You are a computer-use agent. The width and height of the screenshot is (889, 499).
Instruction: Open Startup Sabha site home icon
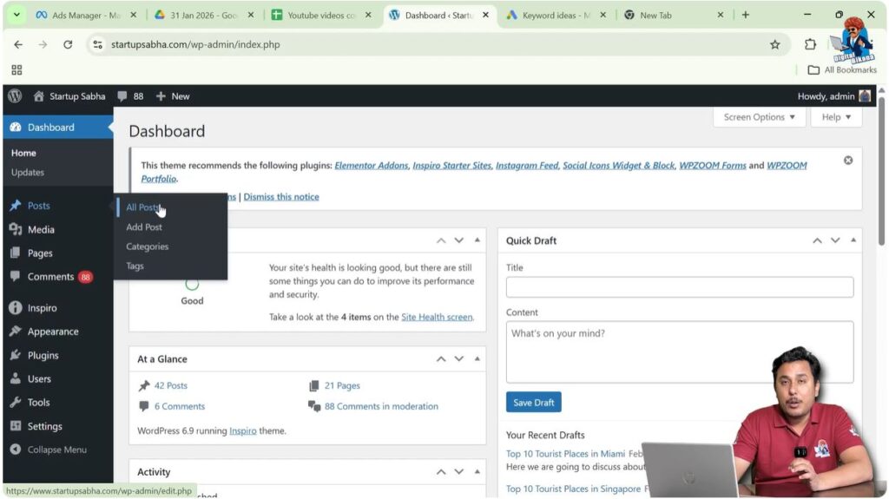[38, 96]
